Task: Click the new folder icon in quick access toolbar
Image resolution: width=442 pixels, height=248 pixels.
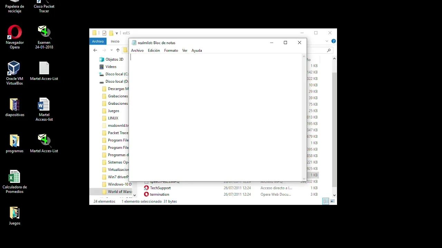Action: pos(111,33)
